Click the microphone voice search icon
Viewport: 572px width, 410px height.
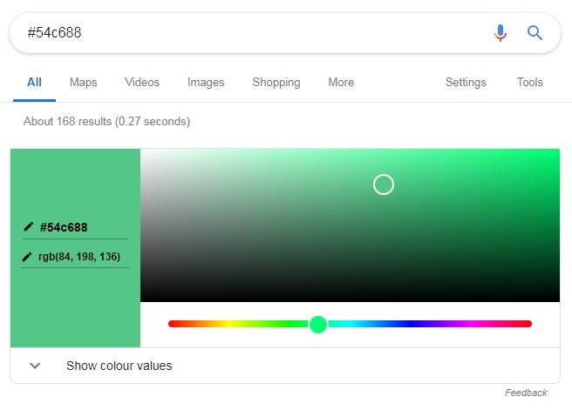click(x=500, y=33)
